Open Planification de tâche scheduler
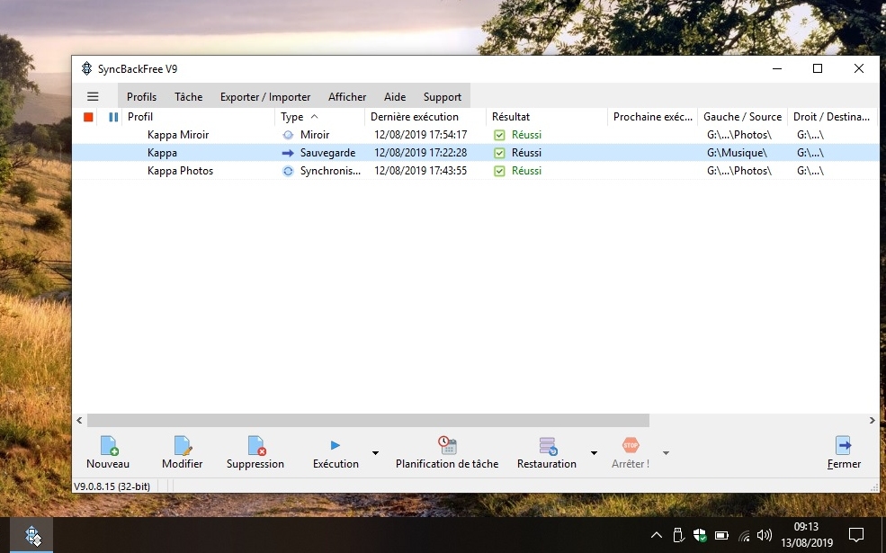This screenshot has height=553, width=886. tap(447, 452)
